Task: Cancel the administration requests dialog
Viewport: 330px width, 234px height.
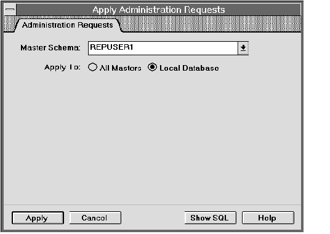Action: pos(95,218)
